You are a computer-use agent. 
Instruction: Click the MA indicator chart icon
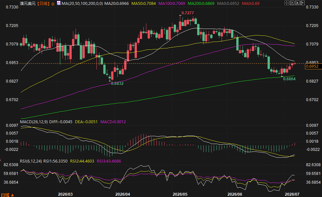point(59,3)
